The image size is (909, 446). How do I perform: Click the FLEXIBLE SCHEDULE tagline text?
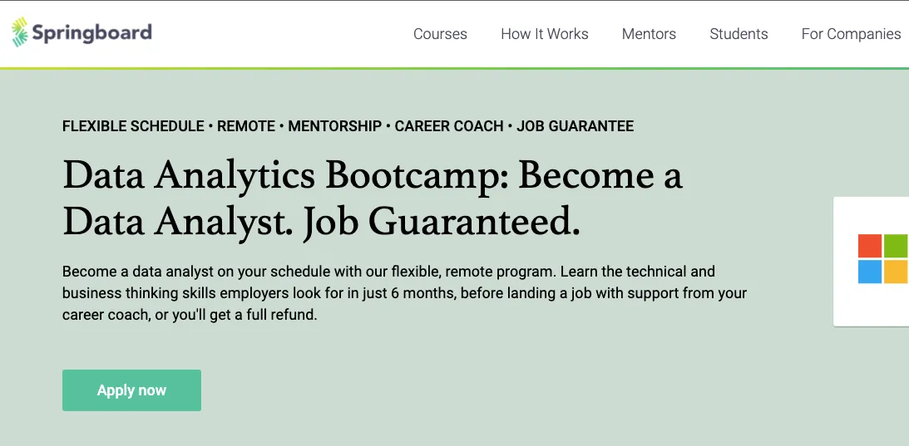(133, 126)
